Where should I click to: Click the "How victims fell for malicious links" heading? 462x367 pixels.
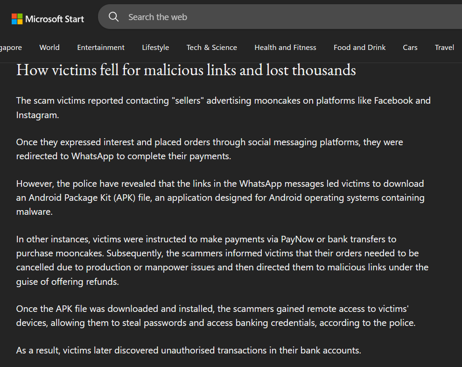pyautogui.click(x=186, y=70)
